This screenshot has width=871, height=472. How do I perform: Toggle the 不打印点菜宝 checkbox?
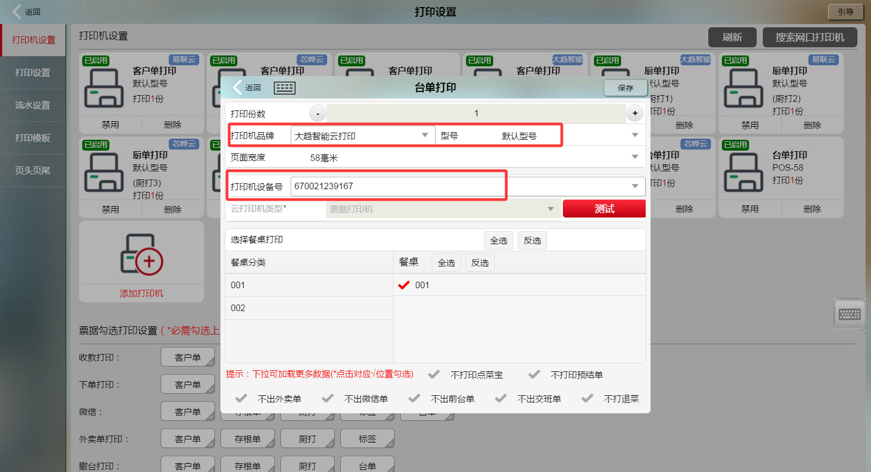[434, 375]
